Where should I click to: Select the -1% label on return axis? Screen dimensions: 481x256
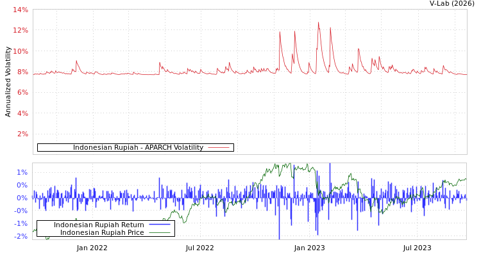[21, 223]
